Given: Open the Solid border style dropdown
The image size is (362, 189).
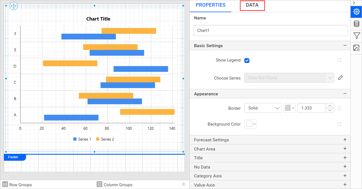Looking at the screenshot, I should click(x=263, y=108).
